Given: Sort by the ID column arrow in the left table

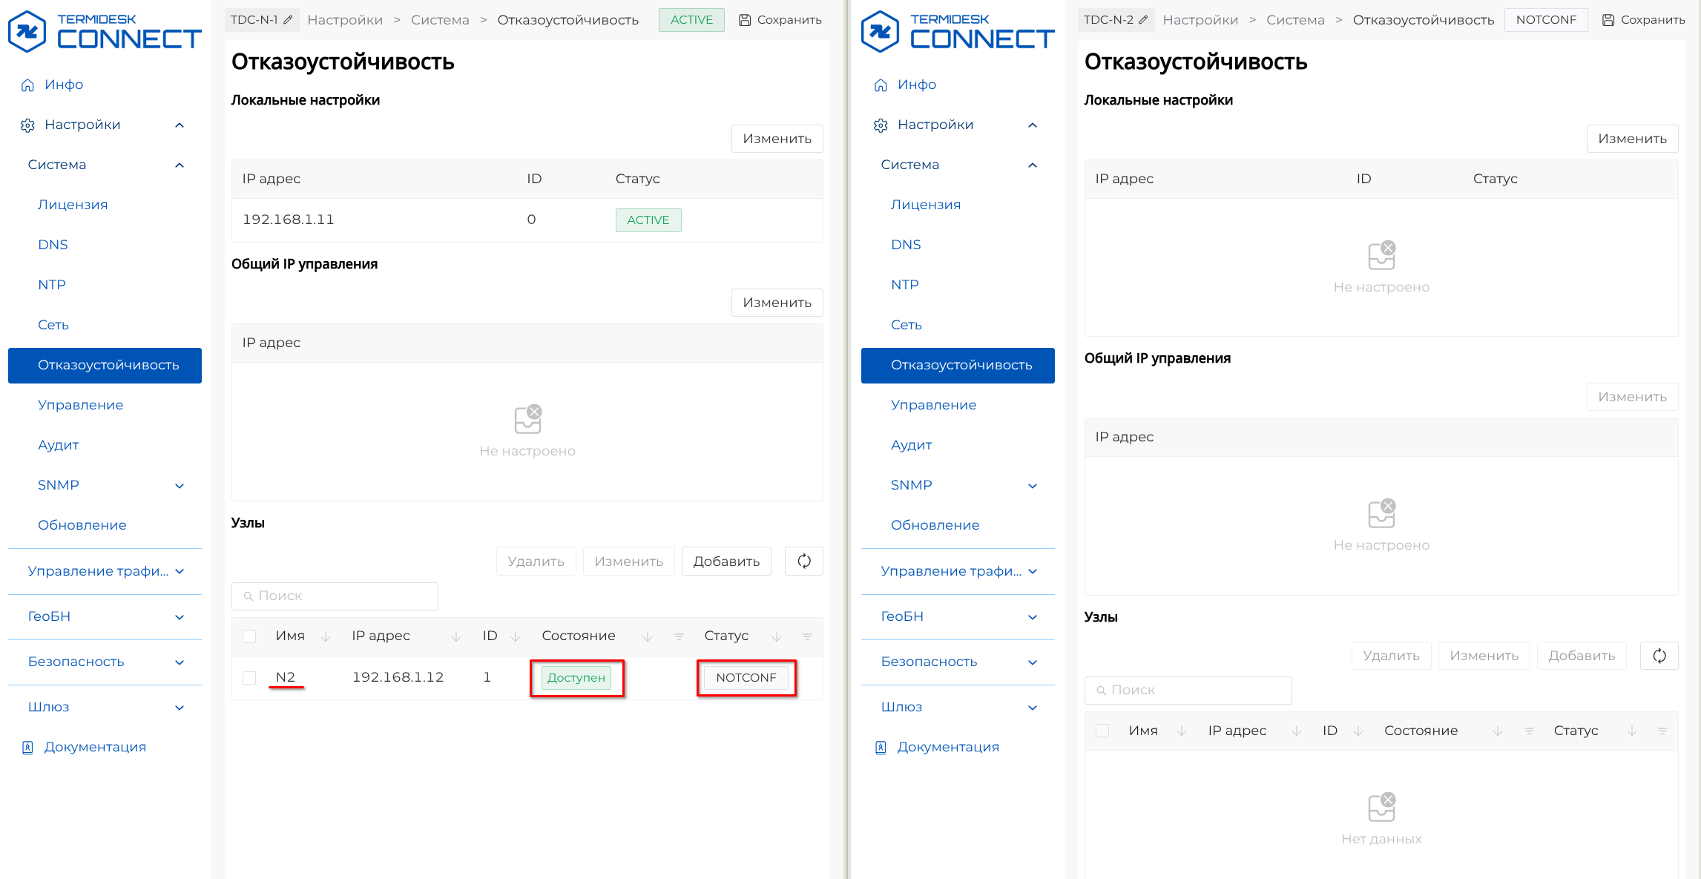Looking at the screenshot, I should pyautogui.click(x=516, y=636).
